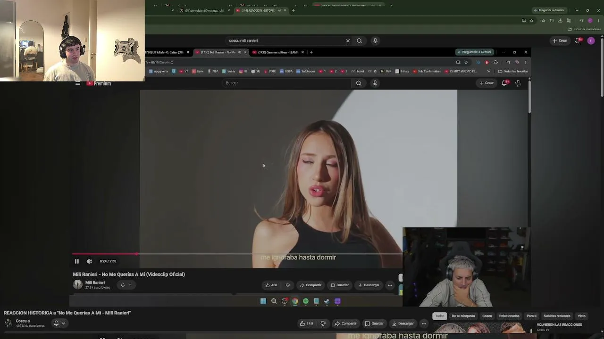Open new tab in the outer browser
Image resolution: width=604 pixels, height=339 pixels.
pyautogui.click(x=293, y=10)
